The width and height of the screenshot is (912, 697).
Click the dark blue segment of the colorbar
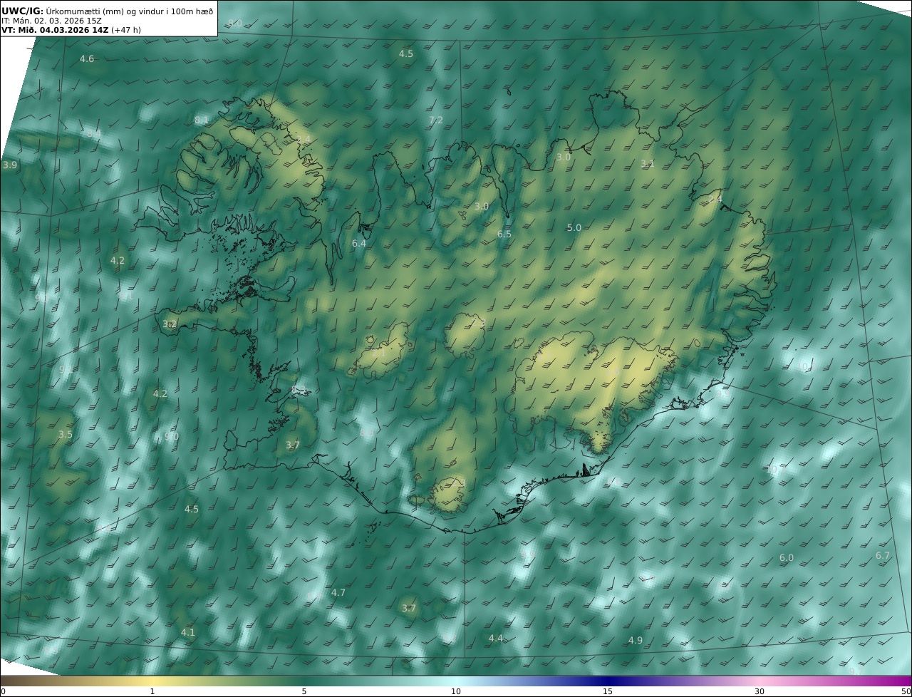click(x=608, y=681)
